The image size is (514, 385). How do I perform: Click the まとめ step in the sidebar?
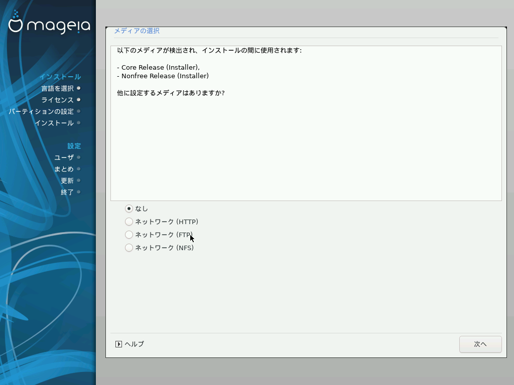64,169
